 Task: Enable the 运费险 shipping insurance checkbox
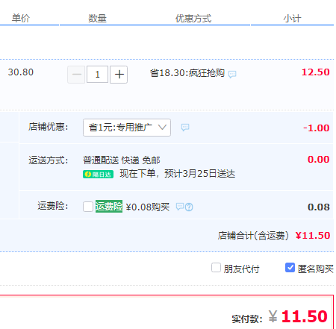click(88, 207)
